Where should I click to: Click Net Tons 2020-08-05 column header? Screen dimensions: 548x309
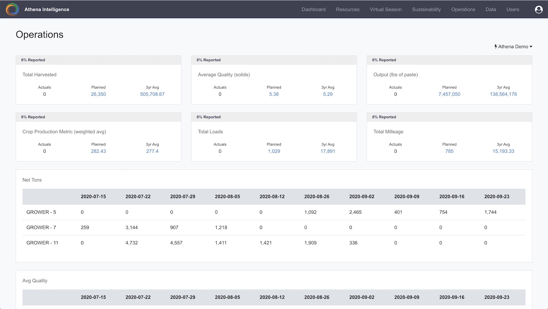point(227,197)
